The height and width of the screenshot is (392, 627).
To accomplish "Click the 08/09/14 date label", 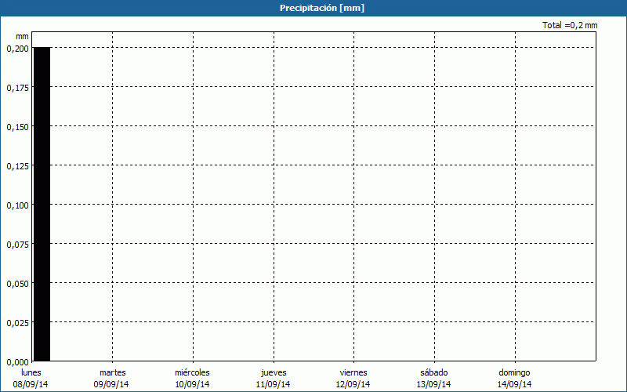I will pos(31,384).
